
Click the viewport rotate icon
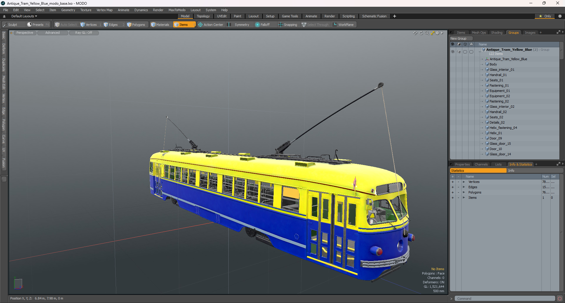click(421, 33)
